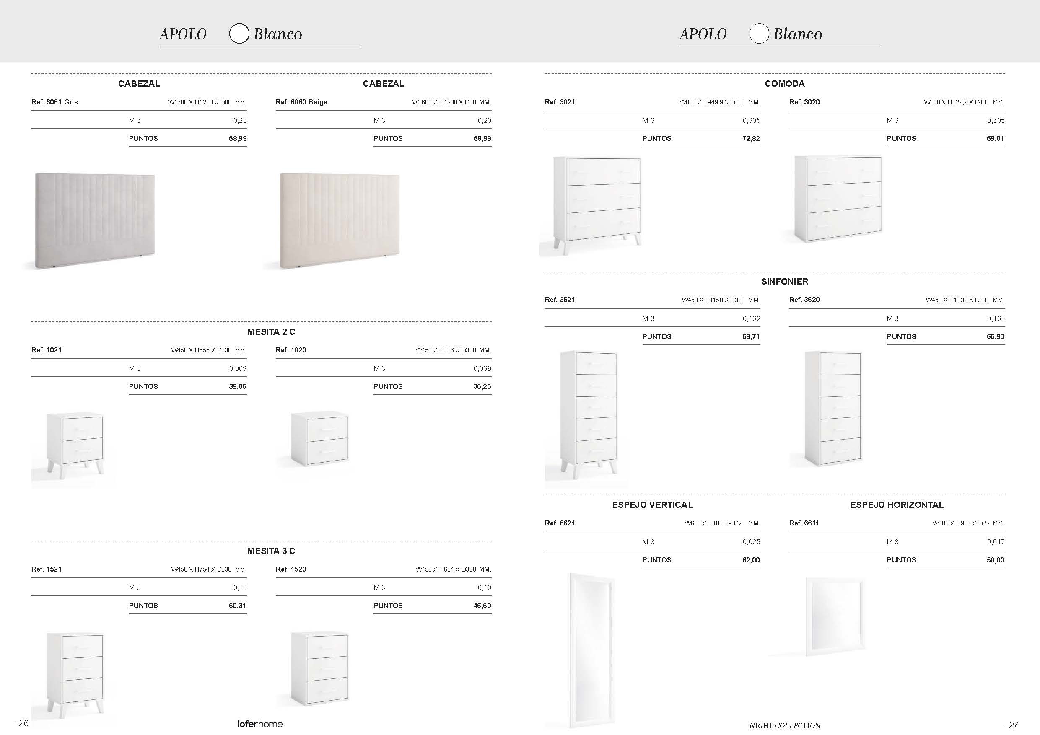Click the CABEZAL heading above Ref. 6061 Gris

coord(139,84)
